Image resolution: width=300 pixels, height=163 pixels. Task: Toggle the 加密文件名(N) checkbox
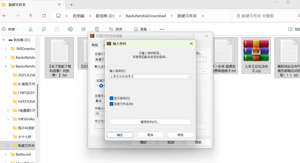[111, 104]
